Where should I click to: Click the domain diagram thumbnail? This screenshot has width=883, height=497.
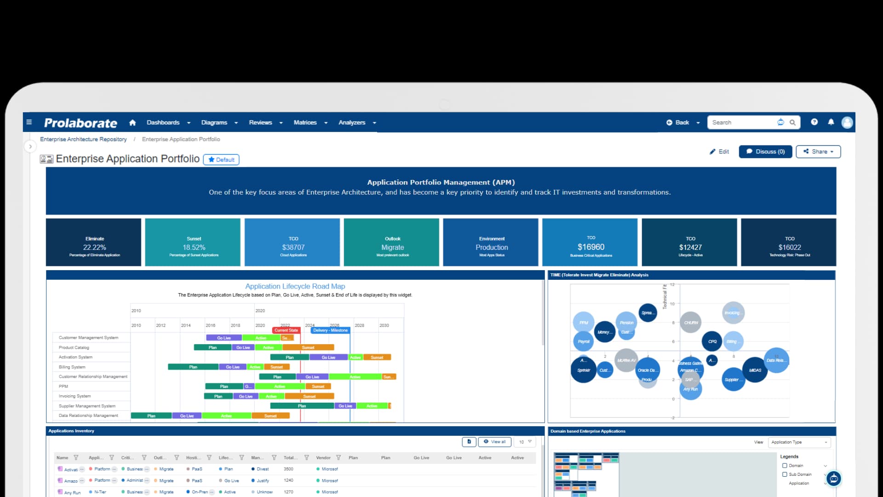click(586, 474)
